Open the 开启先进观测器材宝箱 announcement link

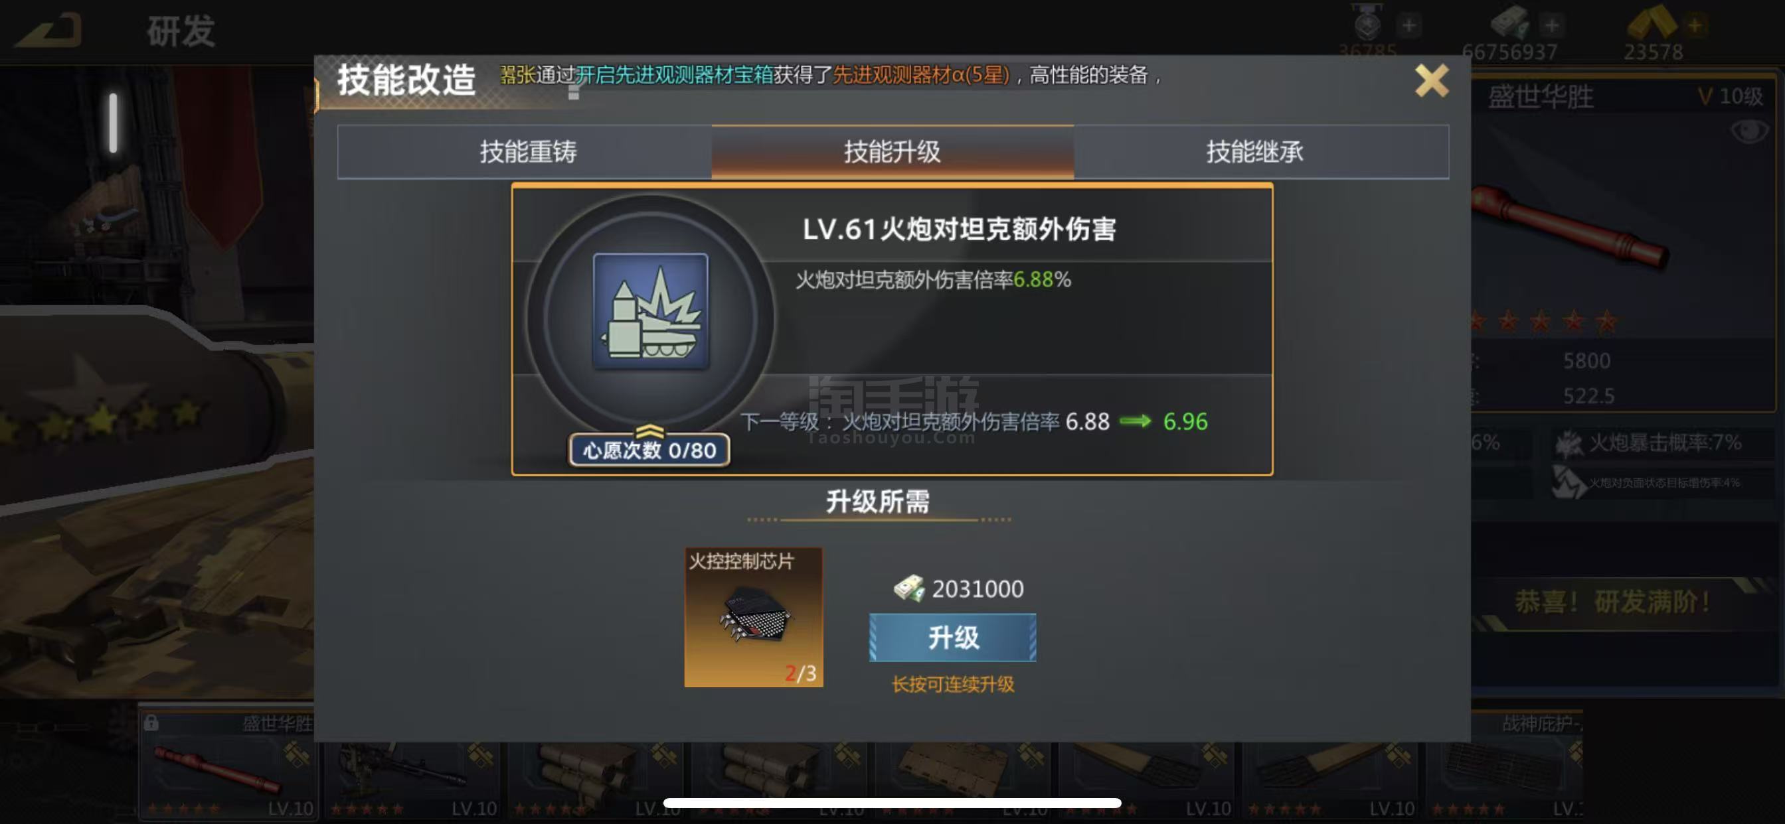[x=674, y=75]
